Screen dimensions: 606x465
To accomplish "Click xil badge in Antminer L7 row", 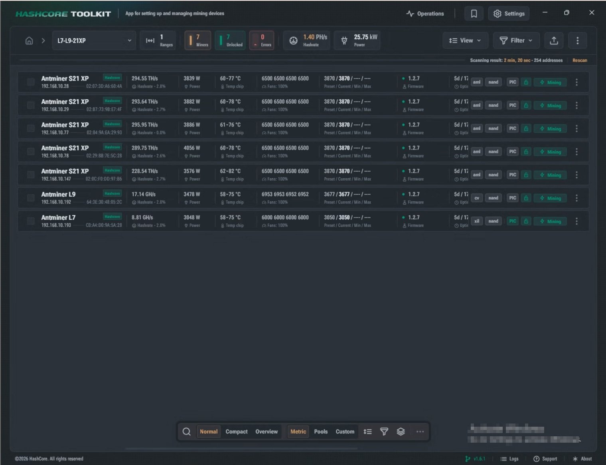I will [x=477, y=221].
